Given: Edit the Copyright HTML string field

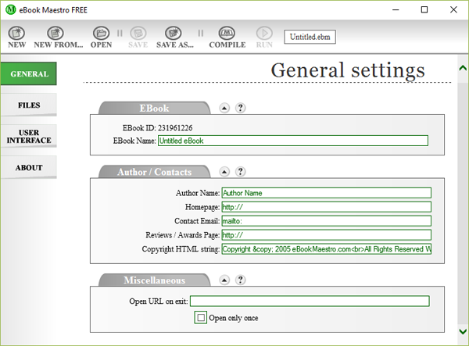Looking at the screenshot, I should coord(326,249).
